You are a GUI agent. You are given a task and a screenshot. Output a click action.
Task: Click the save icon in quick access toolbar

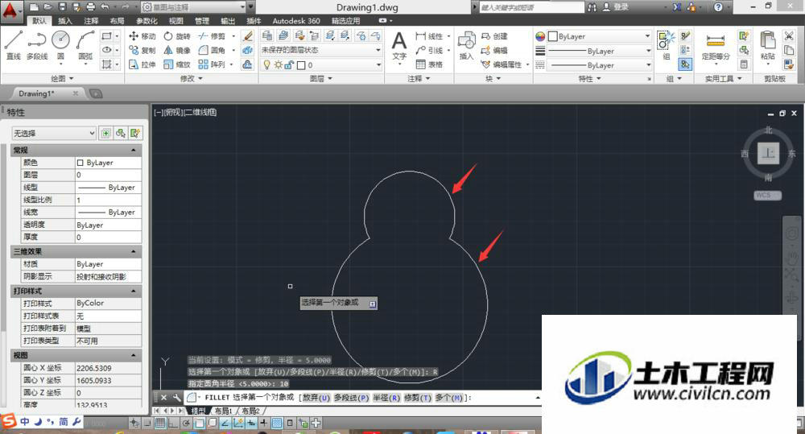(62, 6)
